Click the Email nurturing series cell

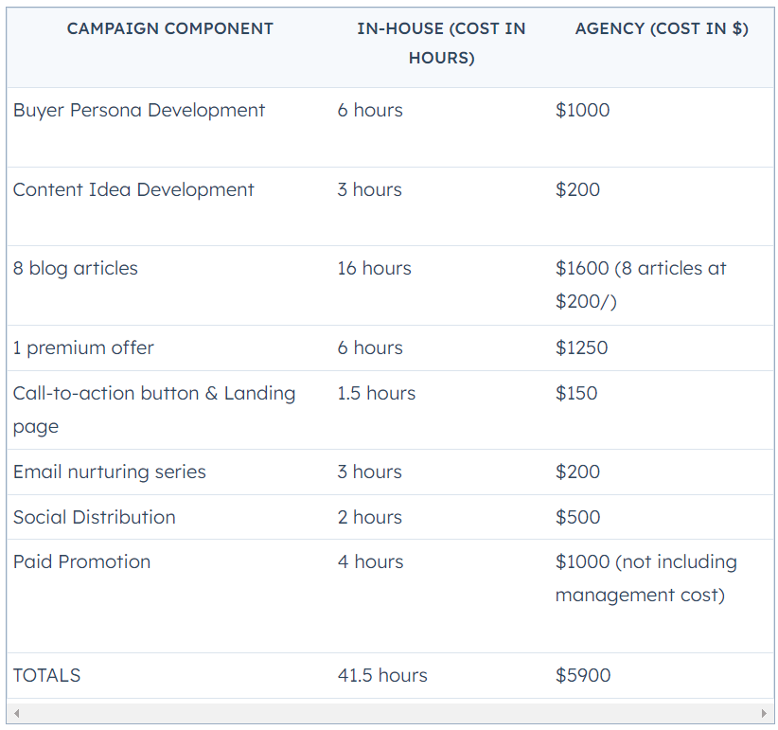109,472
